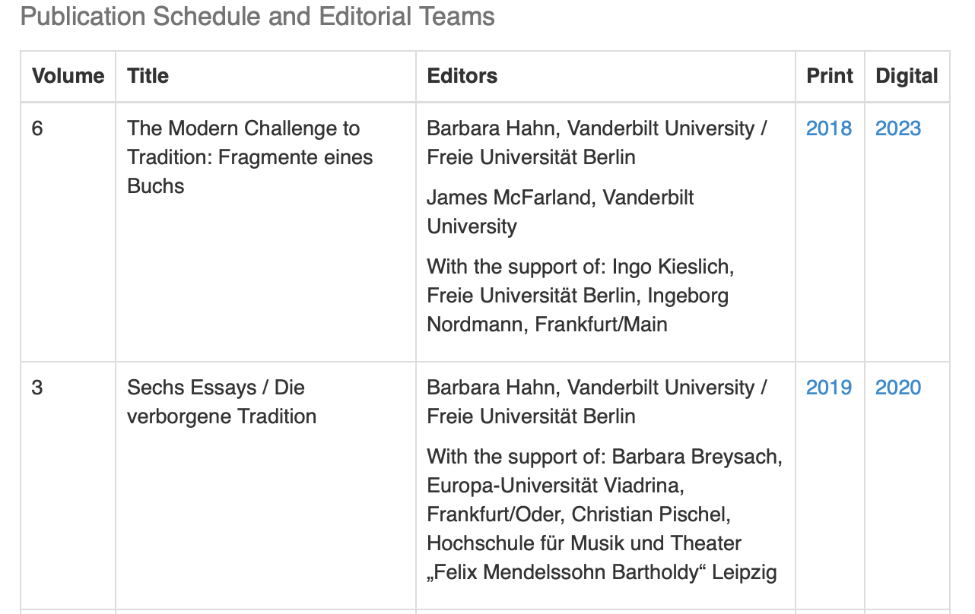Click the Digital column header

[x=907, y=76]
